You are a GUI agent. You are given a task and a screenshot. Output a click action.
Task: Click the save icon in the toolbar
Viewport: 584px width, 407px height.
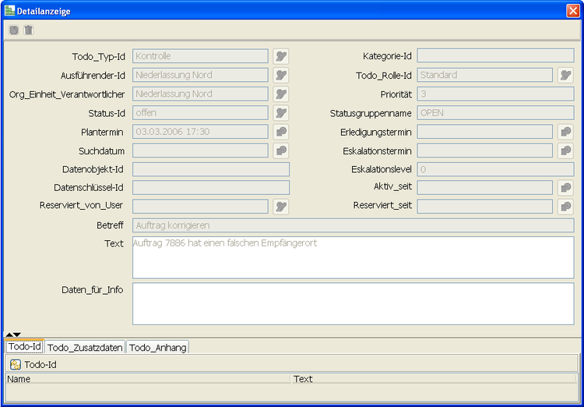coord(13,30)
